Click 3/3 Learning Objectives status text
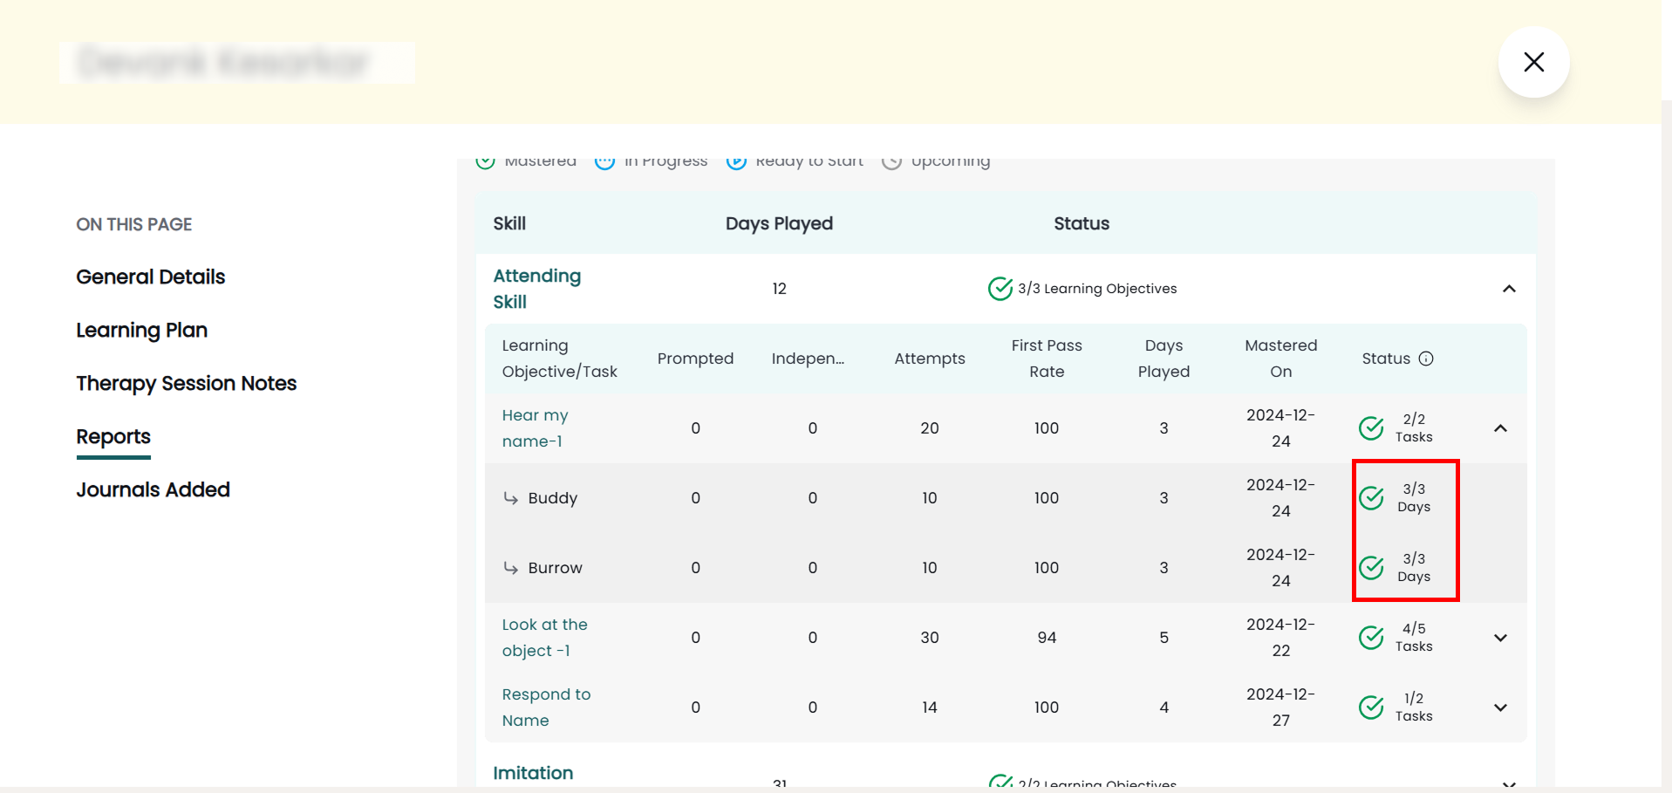Image resolution: width=1672 pixels, height=793 pixels. click(x=1097, y=289)
